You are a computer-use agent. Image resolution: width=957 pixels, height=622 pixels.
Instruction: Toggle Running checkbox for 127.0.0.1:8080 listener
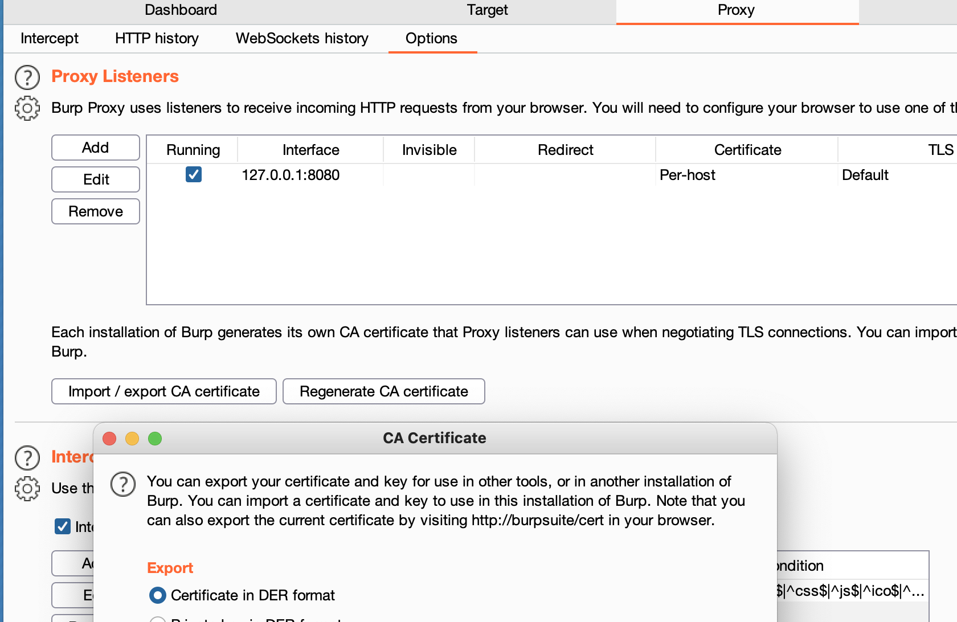click(x=194, y=174)
